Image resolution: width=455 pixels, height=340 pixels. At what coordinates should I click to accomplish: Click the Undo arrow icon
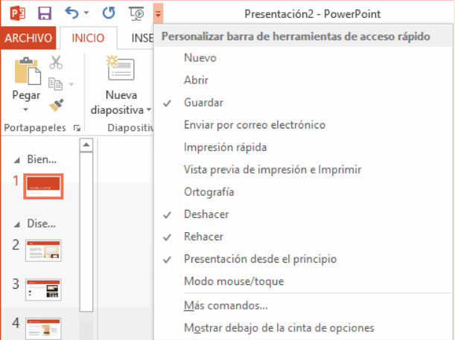[x=71, y=13]
